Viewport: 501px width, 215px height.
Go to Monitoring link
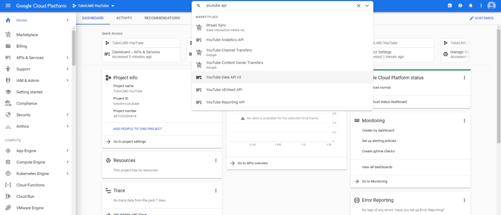coord(374,181)
